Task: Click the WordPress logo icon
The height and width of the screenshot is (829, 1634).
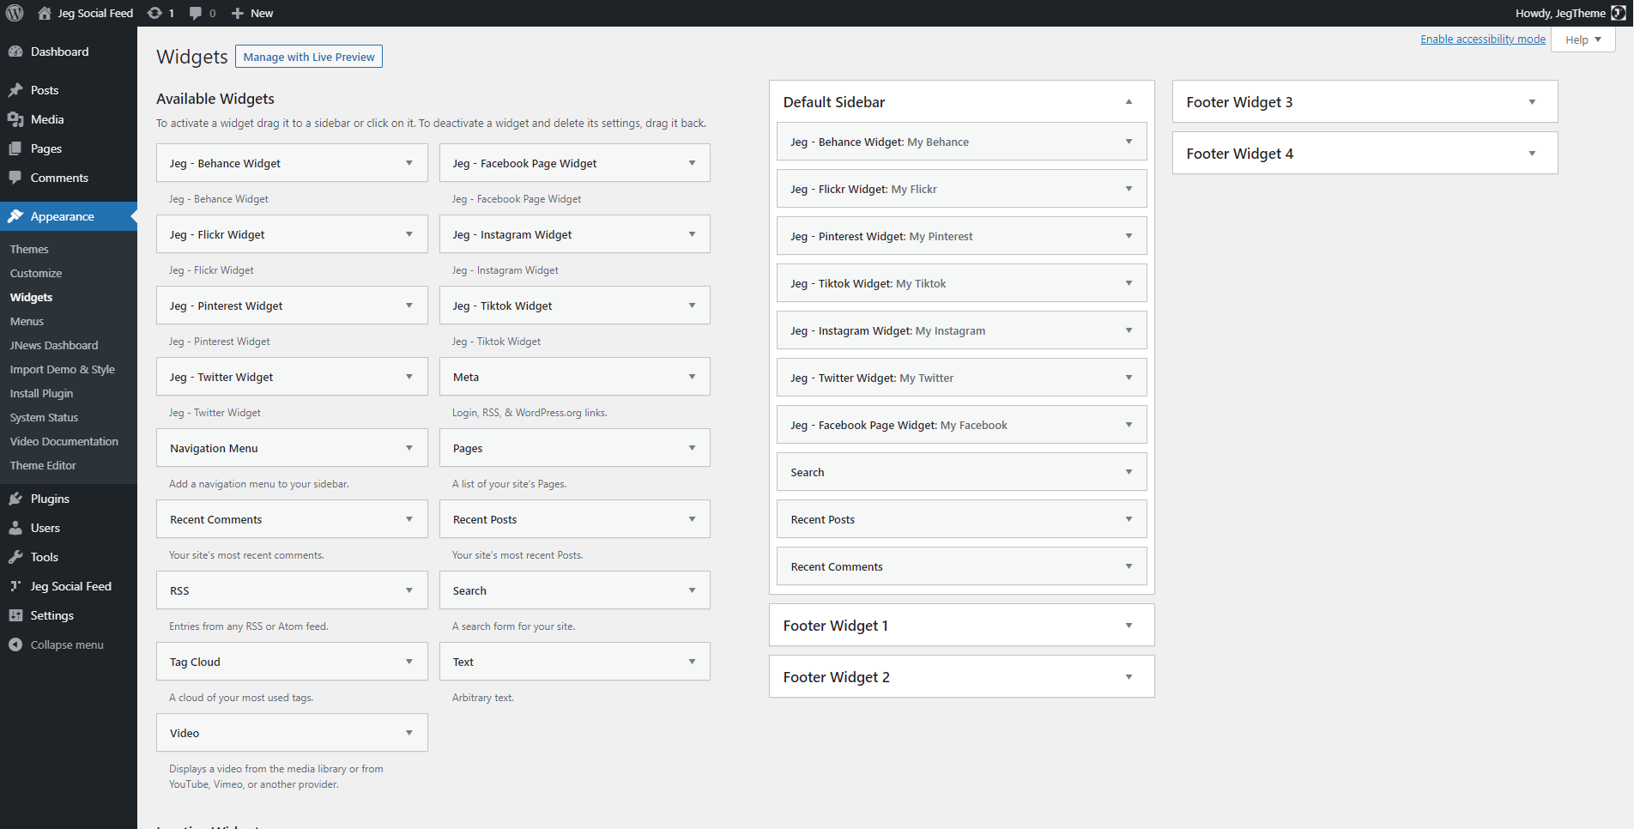Action: 15,13
